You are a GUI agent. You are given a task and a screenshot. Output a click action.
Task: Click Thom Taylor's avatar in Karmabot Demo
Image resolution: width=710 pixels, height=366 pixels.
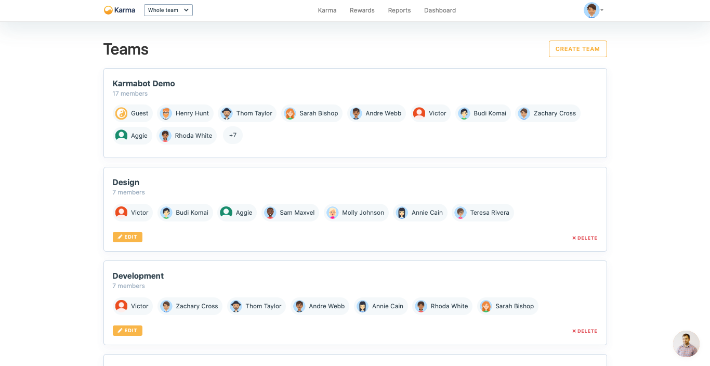(x=227, y=113)
